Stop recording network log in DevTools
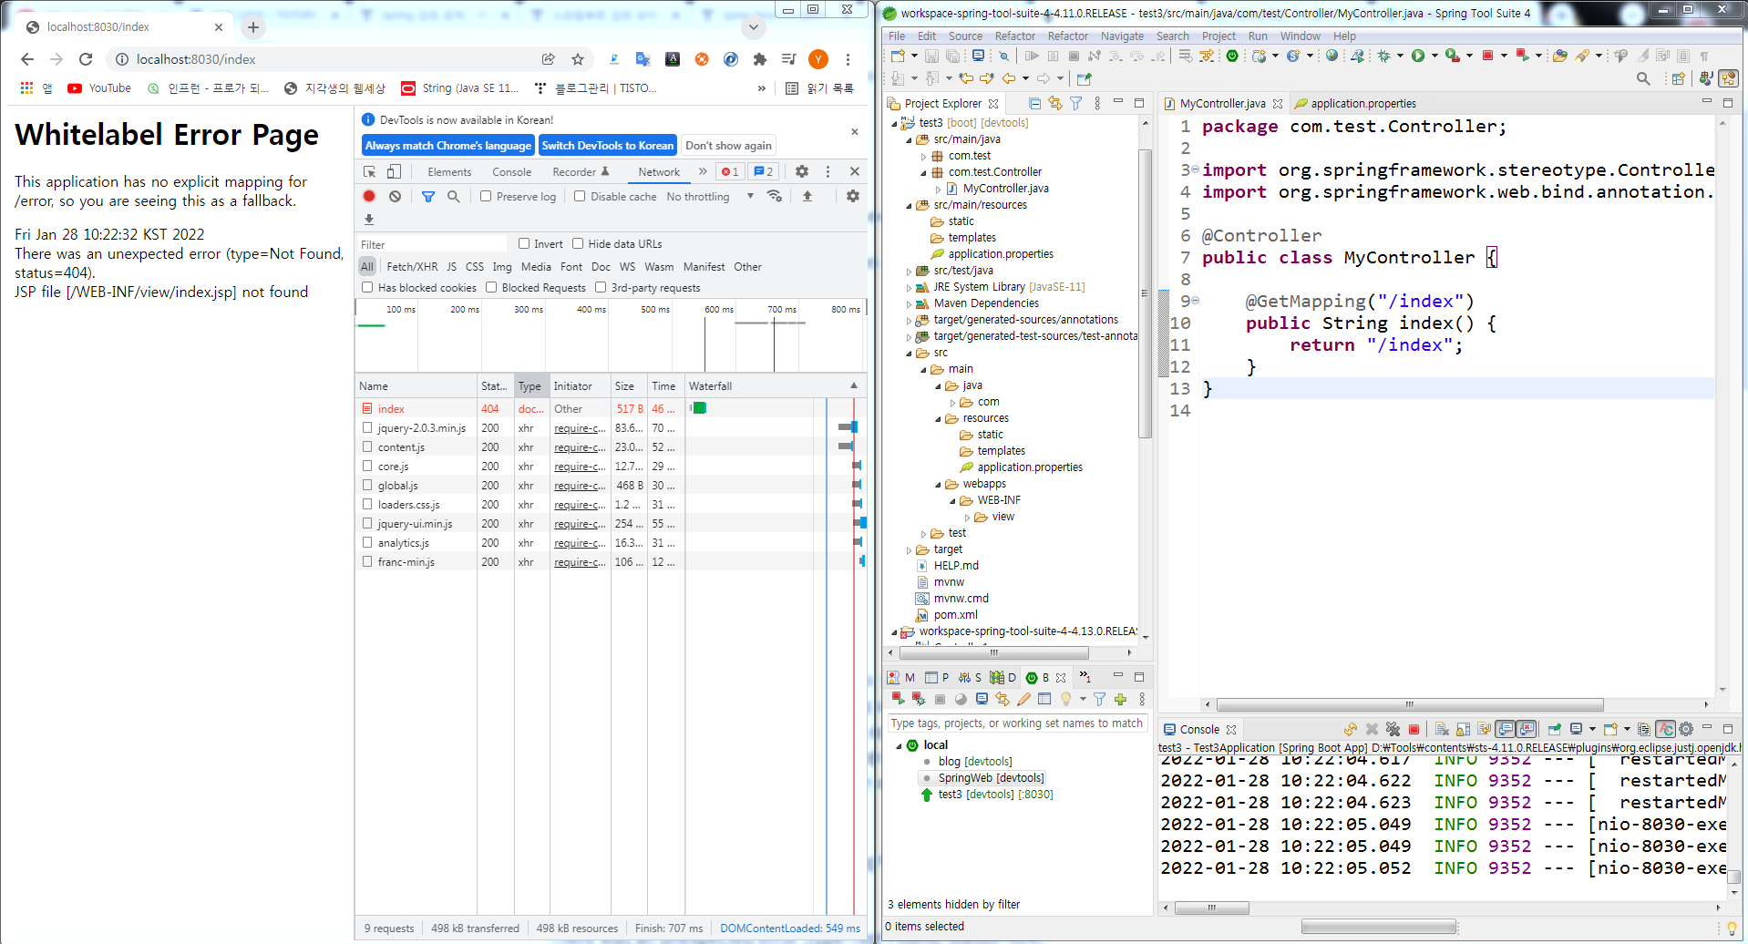The height and width of the screenshot is (944, 1748). point(369,196)
